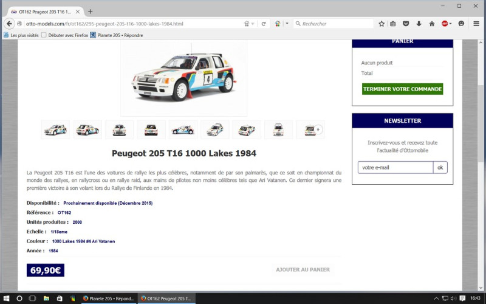Go to the Firefox home page icon
The height and width of the screenshot is (304, 486).
point(432,24)
